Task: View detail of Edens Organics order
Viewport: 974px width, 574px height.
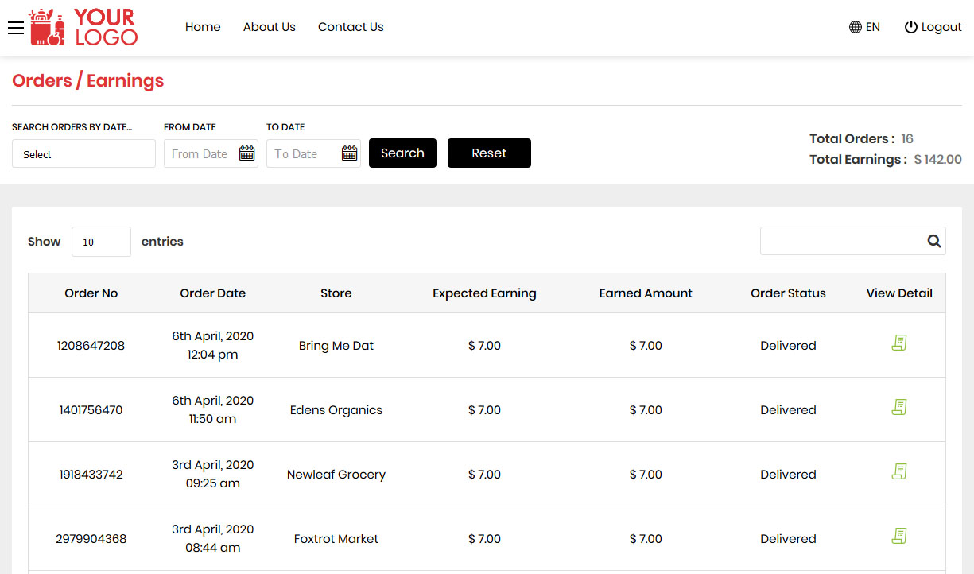Action: coord(899,407)
